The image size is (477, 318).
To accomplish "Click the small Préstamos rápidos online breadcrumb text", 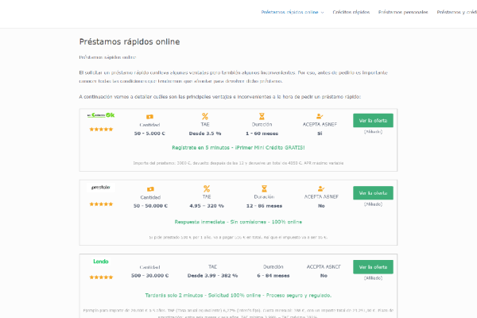I will 107,57.
